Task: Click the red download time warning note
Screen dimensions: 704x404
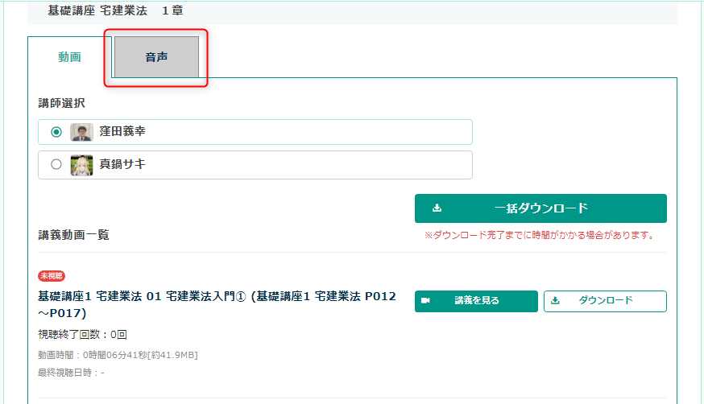Action: (x=539, y=236)
